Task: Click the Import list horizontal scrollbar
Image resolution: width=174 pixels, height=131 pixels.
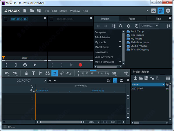Action: click(x=107, y=67)
